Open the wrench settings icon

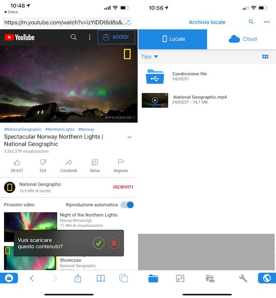(x=243, y=279)
